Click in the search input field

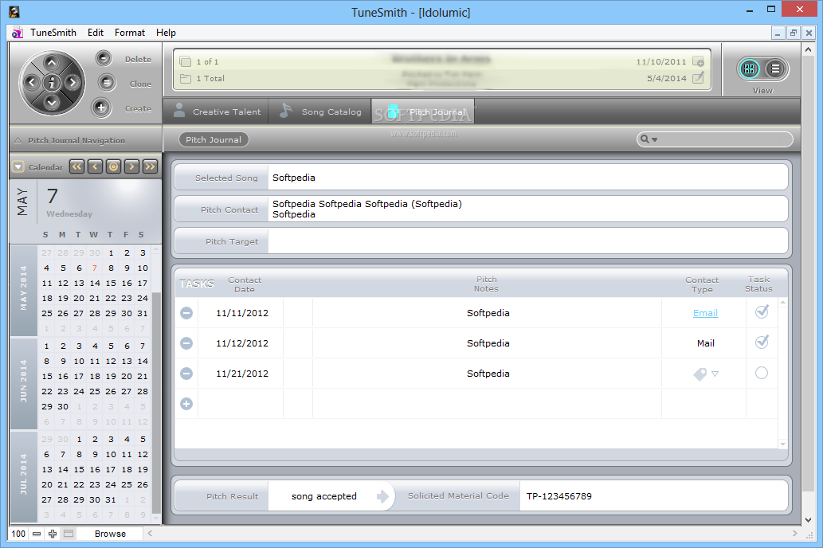[724, 139]
